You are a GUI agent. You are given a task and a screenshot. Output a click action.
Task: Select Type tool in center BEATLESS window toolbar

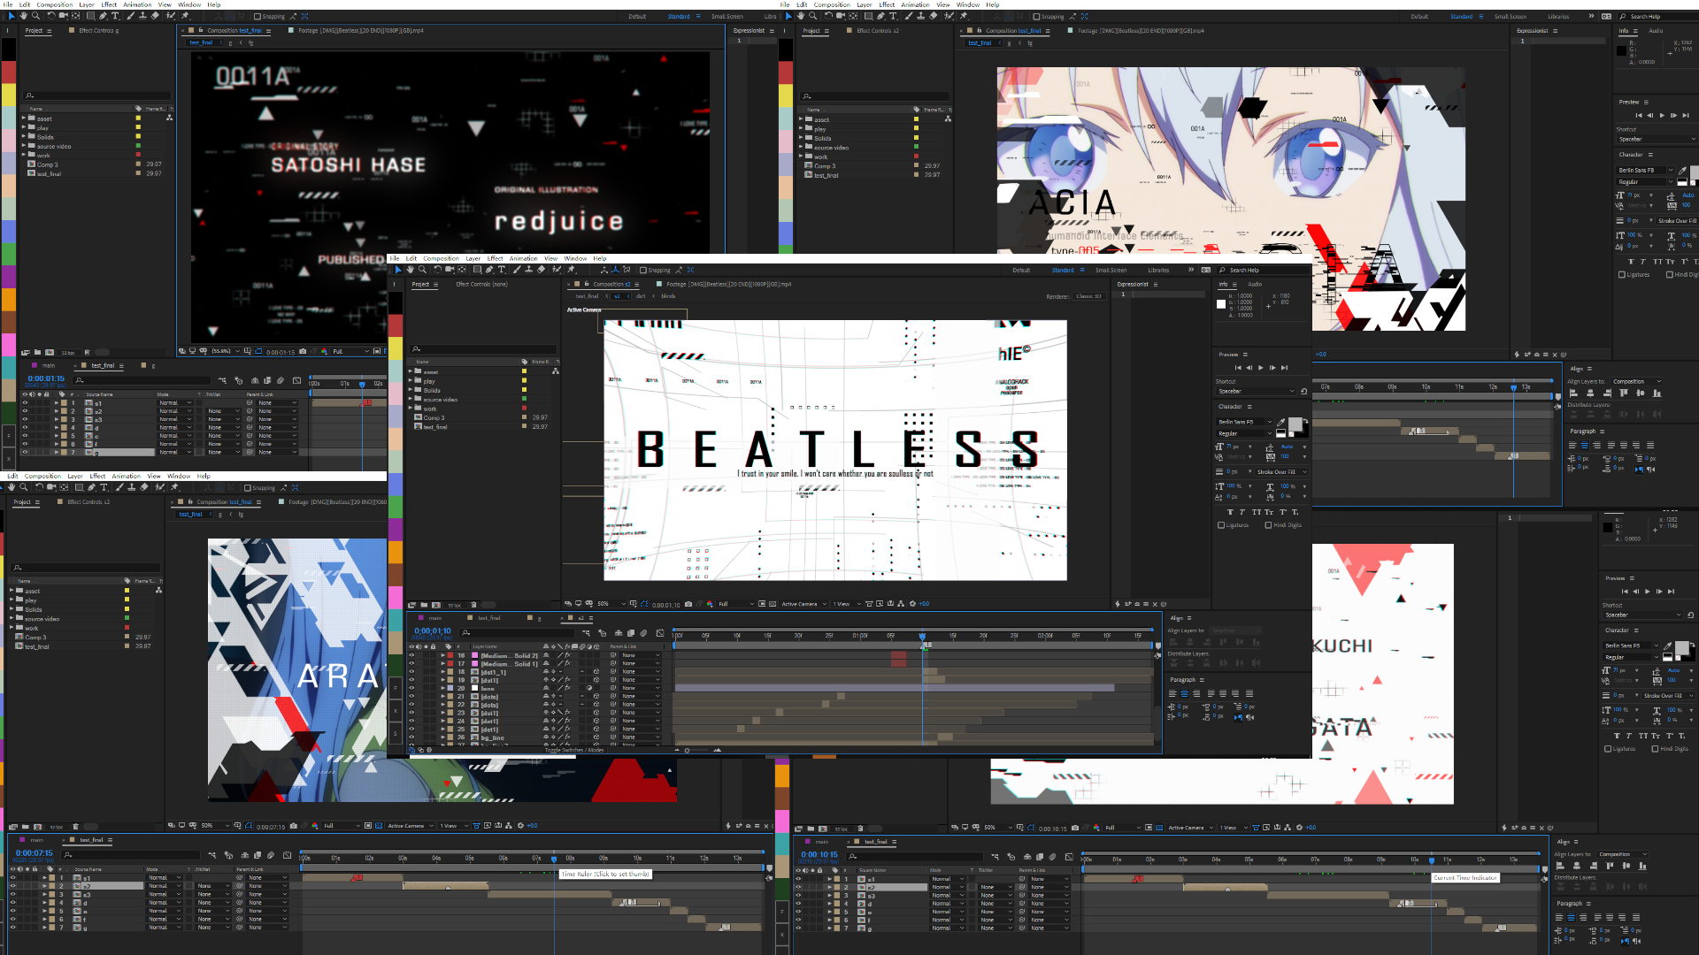pos(502,270)
